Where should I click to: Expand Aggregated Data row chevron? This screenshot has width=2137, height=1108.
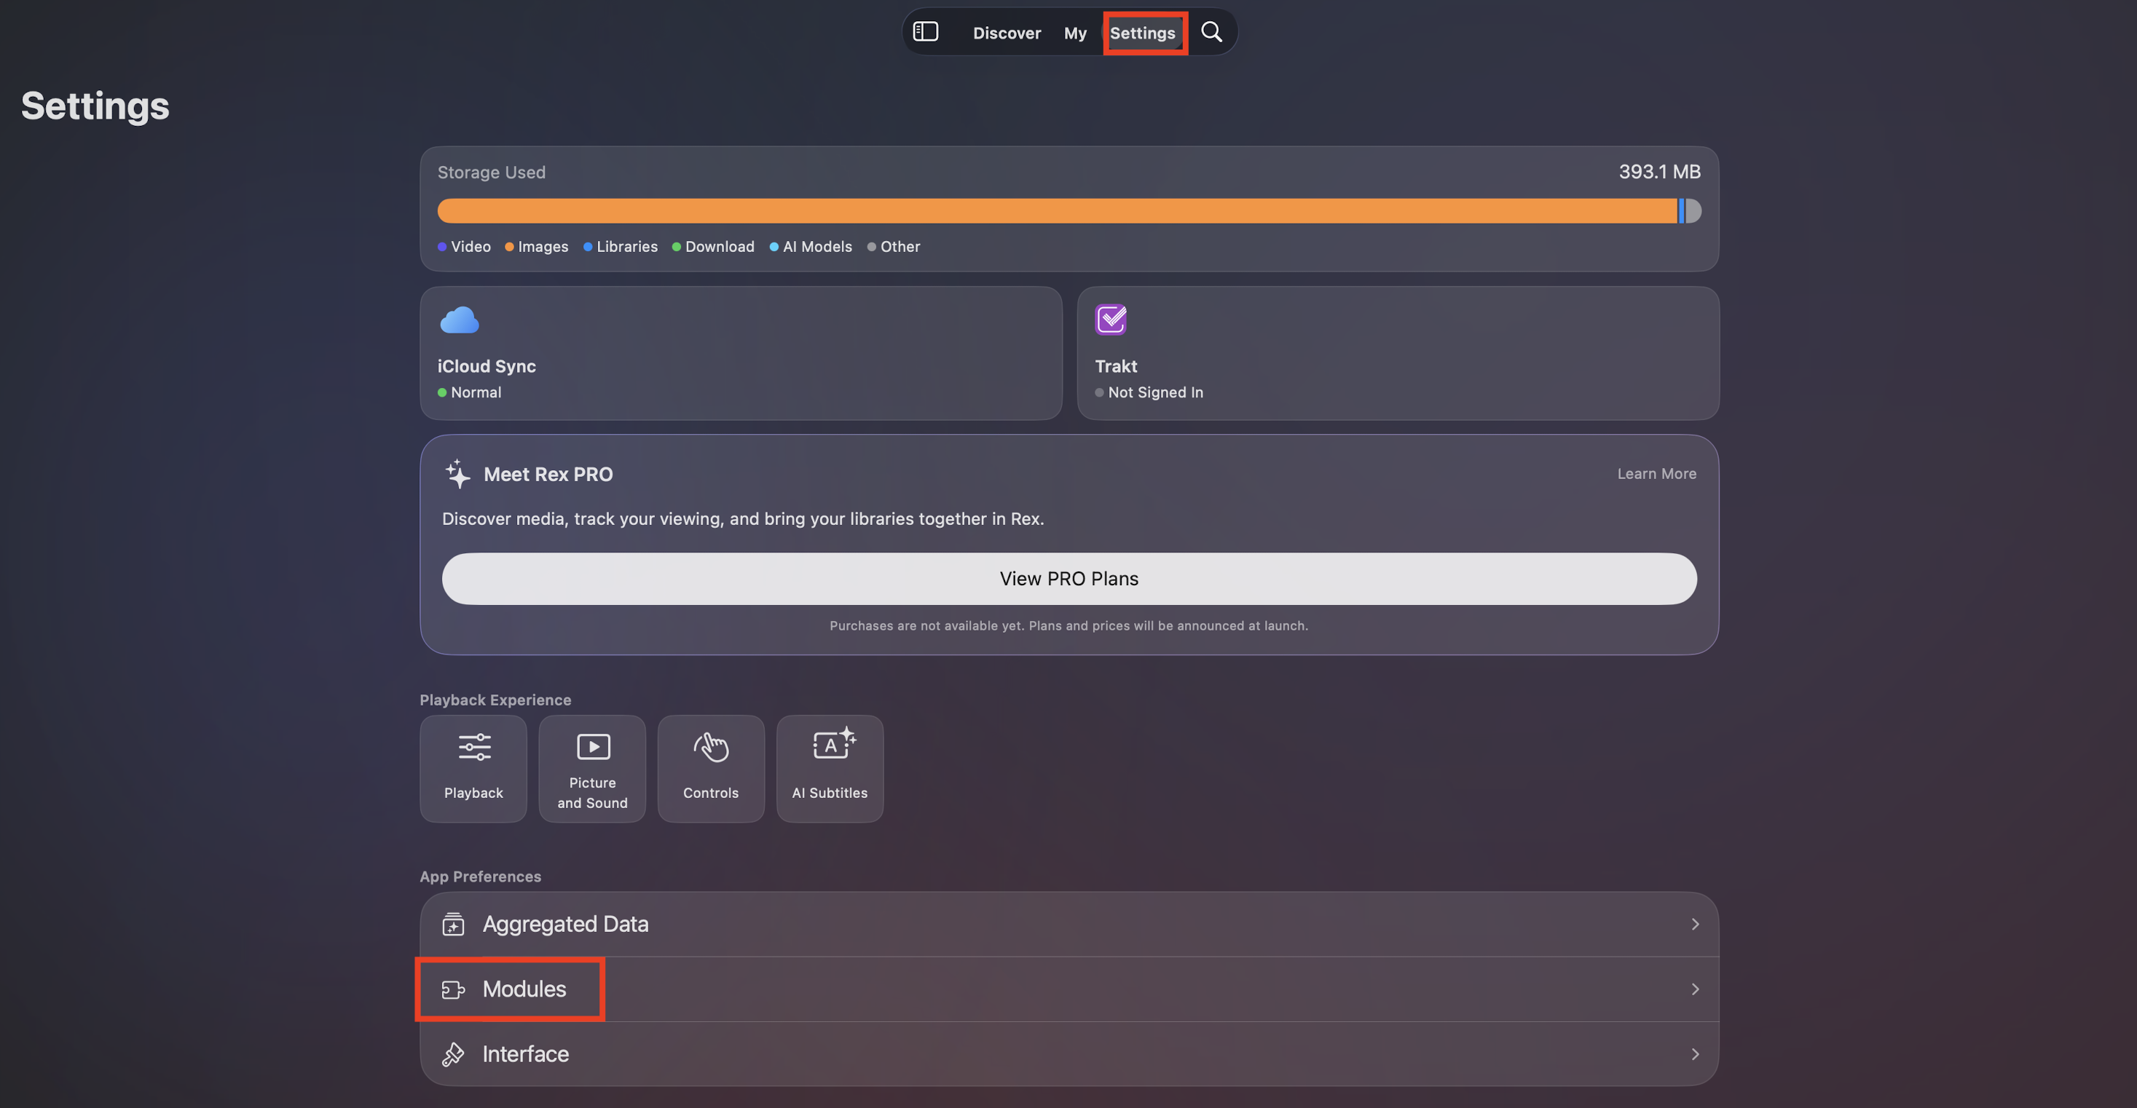click(1695, 924)
